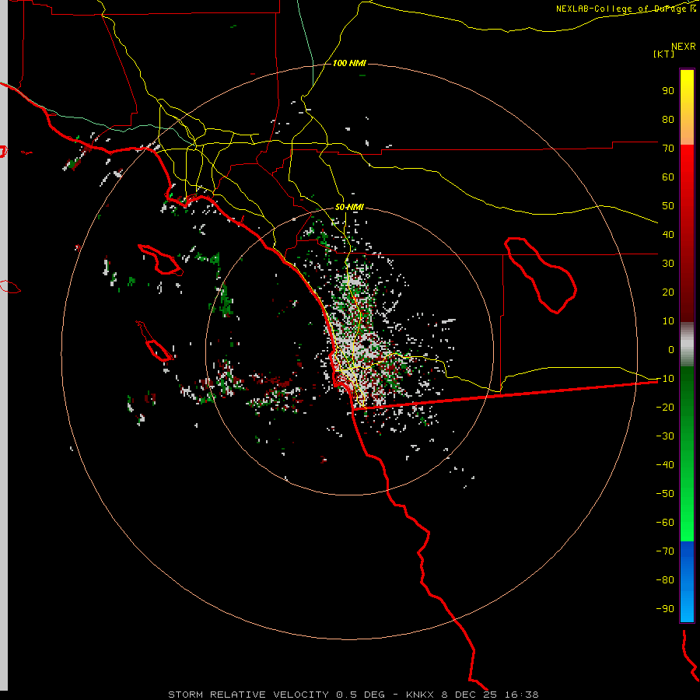Click the 30 value on velocity scale
Image resolution: width=700 pixels, height=700 pixels.
coord(668,264)
